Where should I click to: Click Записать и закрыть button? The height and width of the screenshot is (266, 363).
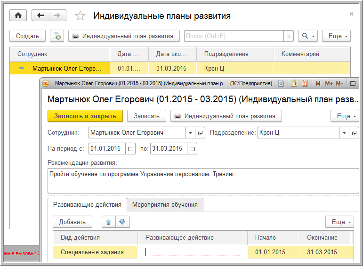pos(85,116)
